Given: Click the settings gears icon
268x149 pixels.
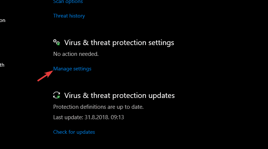Looking at the screenshot, I should pyautogui.click(x=56, y=42).
